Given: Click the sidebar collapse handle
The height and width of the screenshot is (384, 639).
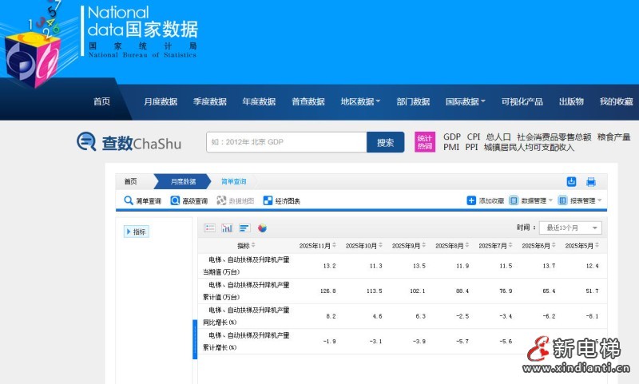Looking at the screenshot, I should pos(195,339).
